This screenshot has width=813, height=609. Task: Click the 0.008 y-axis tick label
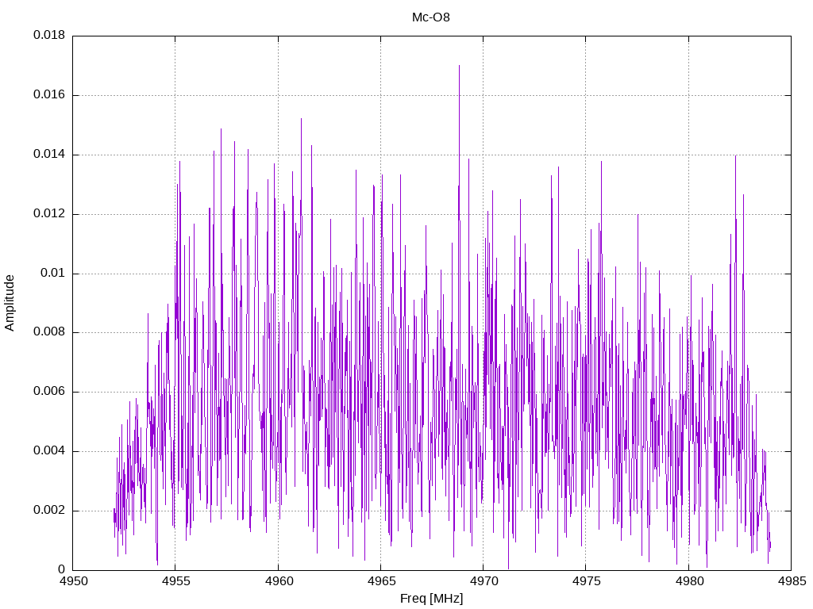click(49, 332)
